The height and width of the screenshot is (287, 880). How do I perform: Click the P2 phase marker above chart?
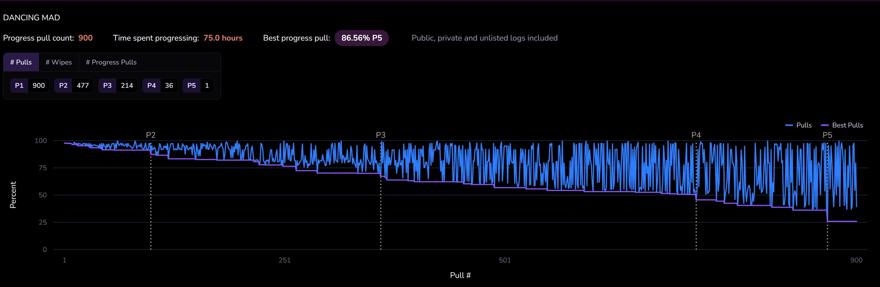[x=151, y=135]
